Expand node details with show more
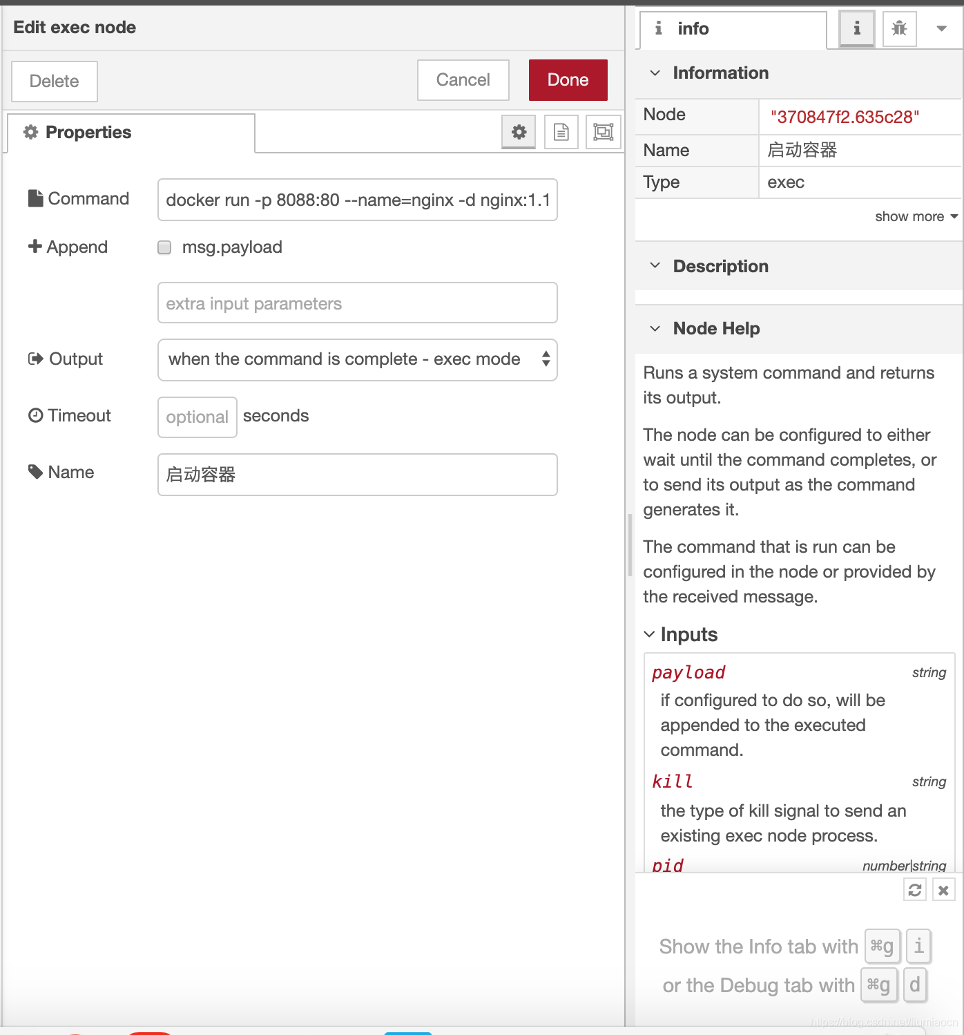Screen dimensions: 964x1035 [916, 216]
